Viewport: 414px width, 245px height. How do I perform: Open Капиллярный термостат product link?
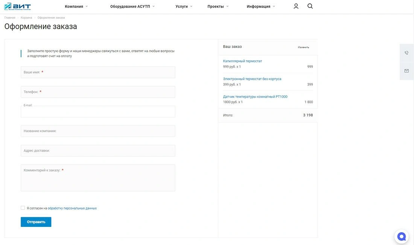point(242,61)
